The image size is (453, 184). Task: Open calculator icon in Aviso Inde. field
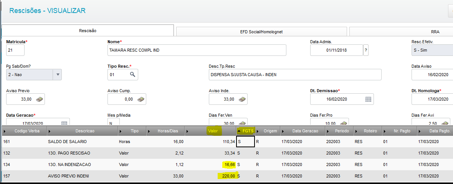click(x=242, y=99)
